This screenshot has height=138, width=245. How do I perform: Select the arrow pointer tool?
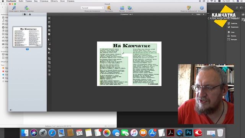49,39
